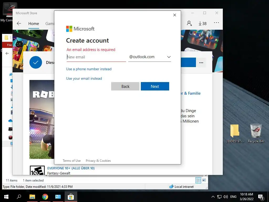Show hidden system tray icons

213,197
